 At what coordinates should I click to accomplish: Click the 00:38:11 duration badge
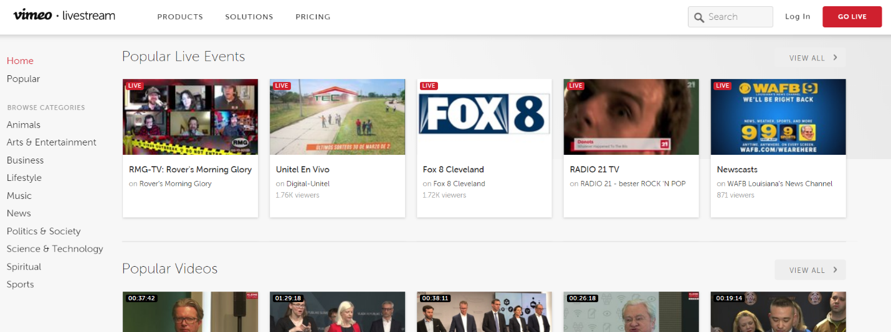pos(435,298)
